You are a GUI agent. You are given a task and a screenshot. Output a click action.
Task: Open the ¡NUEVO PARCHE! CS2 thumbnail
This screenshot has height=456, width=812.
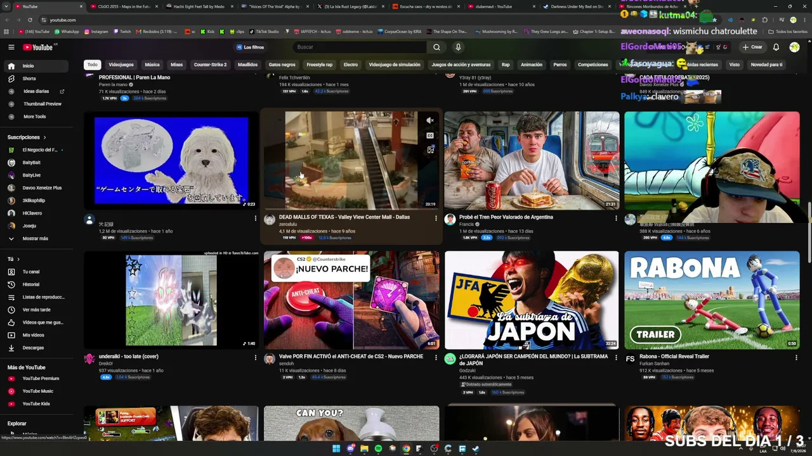(351, 300)
